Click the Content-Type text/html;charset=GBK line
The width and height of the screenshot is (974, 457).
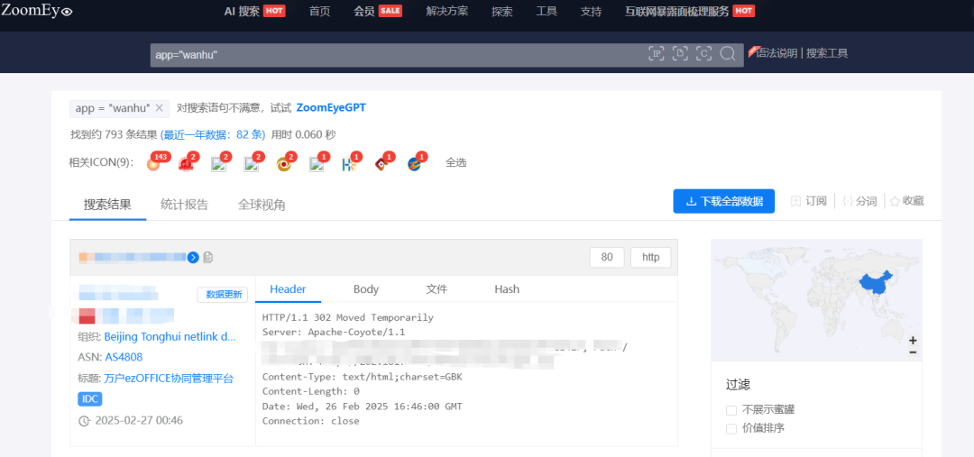pyautogui.click(x=363, y=377)
